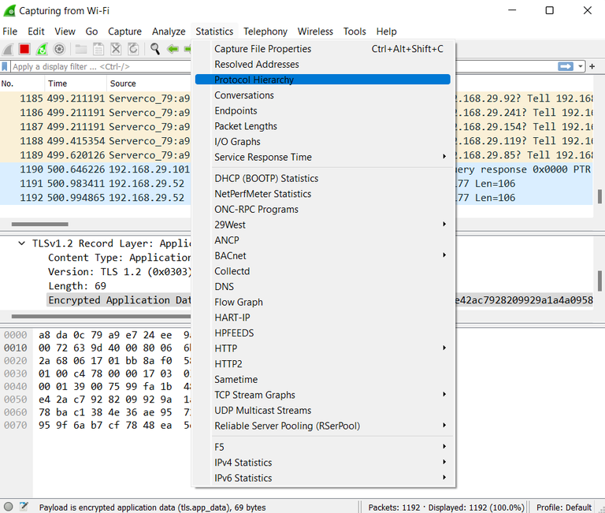The height and width of the screenshot is (513, 605).
Task: Click the reload capture file icon
Action: (x=133, y=49)
